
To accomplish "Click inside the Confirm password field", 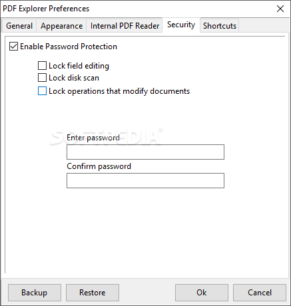I will (x=145, y=181).
